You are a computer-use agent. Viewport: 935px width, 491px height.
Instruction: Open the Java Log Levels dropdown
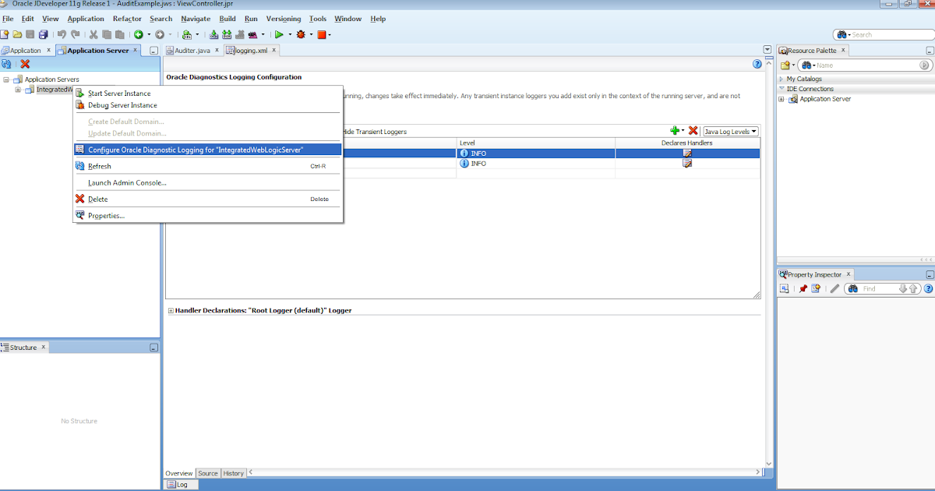tap(730, 132)
